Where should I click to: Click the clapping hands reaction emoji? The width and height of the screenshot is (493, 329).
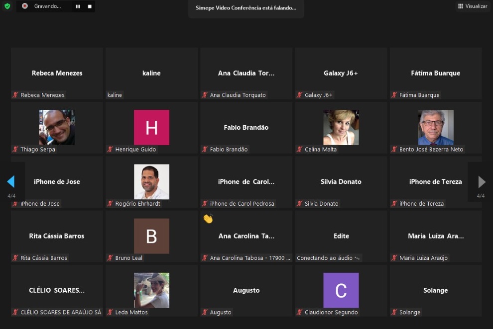(x=208, y=219)
